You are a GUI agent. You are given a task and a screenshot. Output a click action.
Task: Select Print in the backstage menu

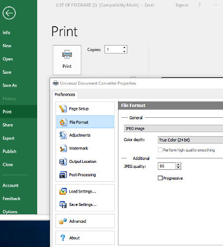[x=18, y=112]
